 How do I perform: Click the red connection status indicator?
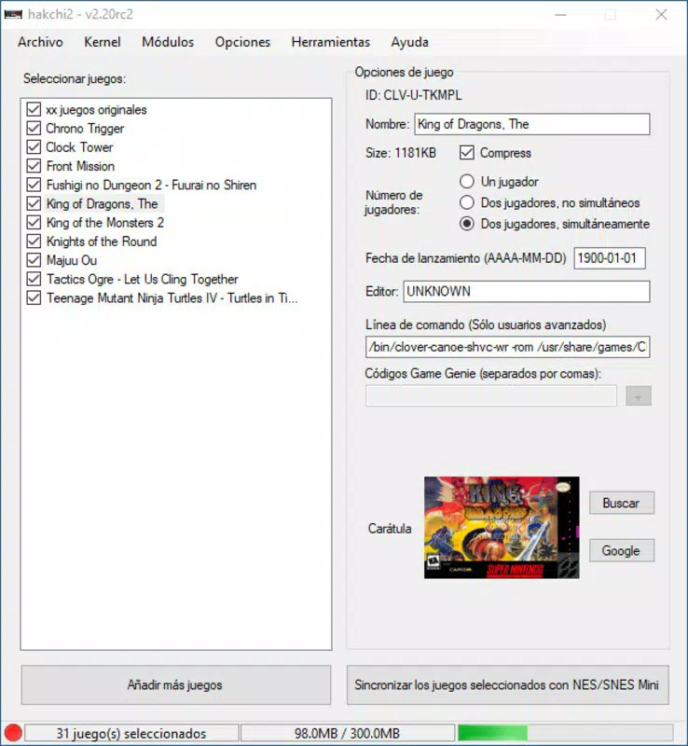coord(13,733)
